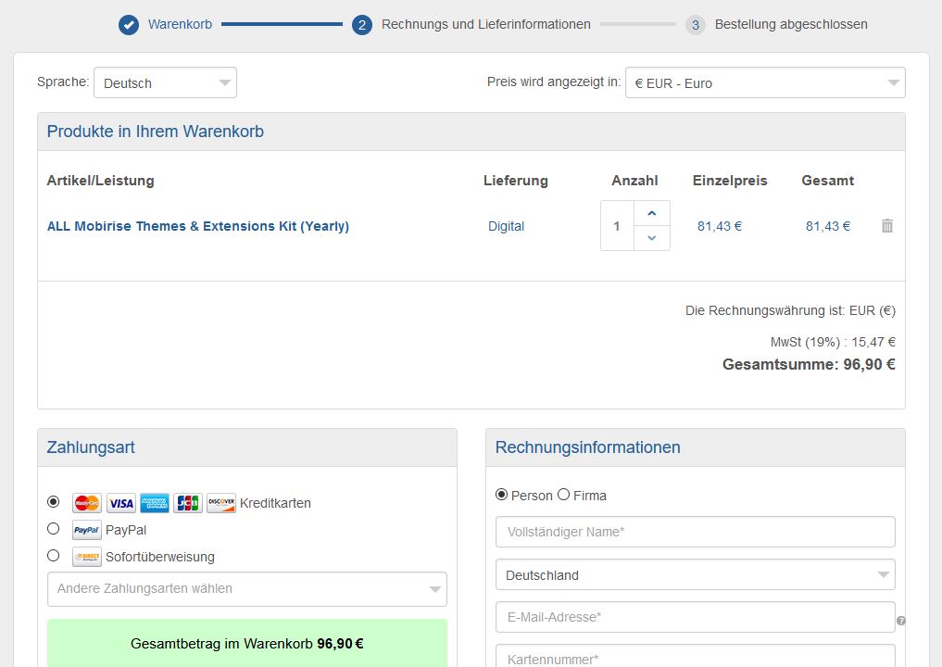
Task: Select Sofortüberweisung radio button
Action: (54, 556)
